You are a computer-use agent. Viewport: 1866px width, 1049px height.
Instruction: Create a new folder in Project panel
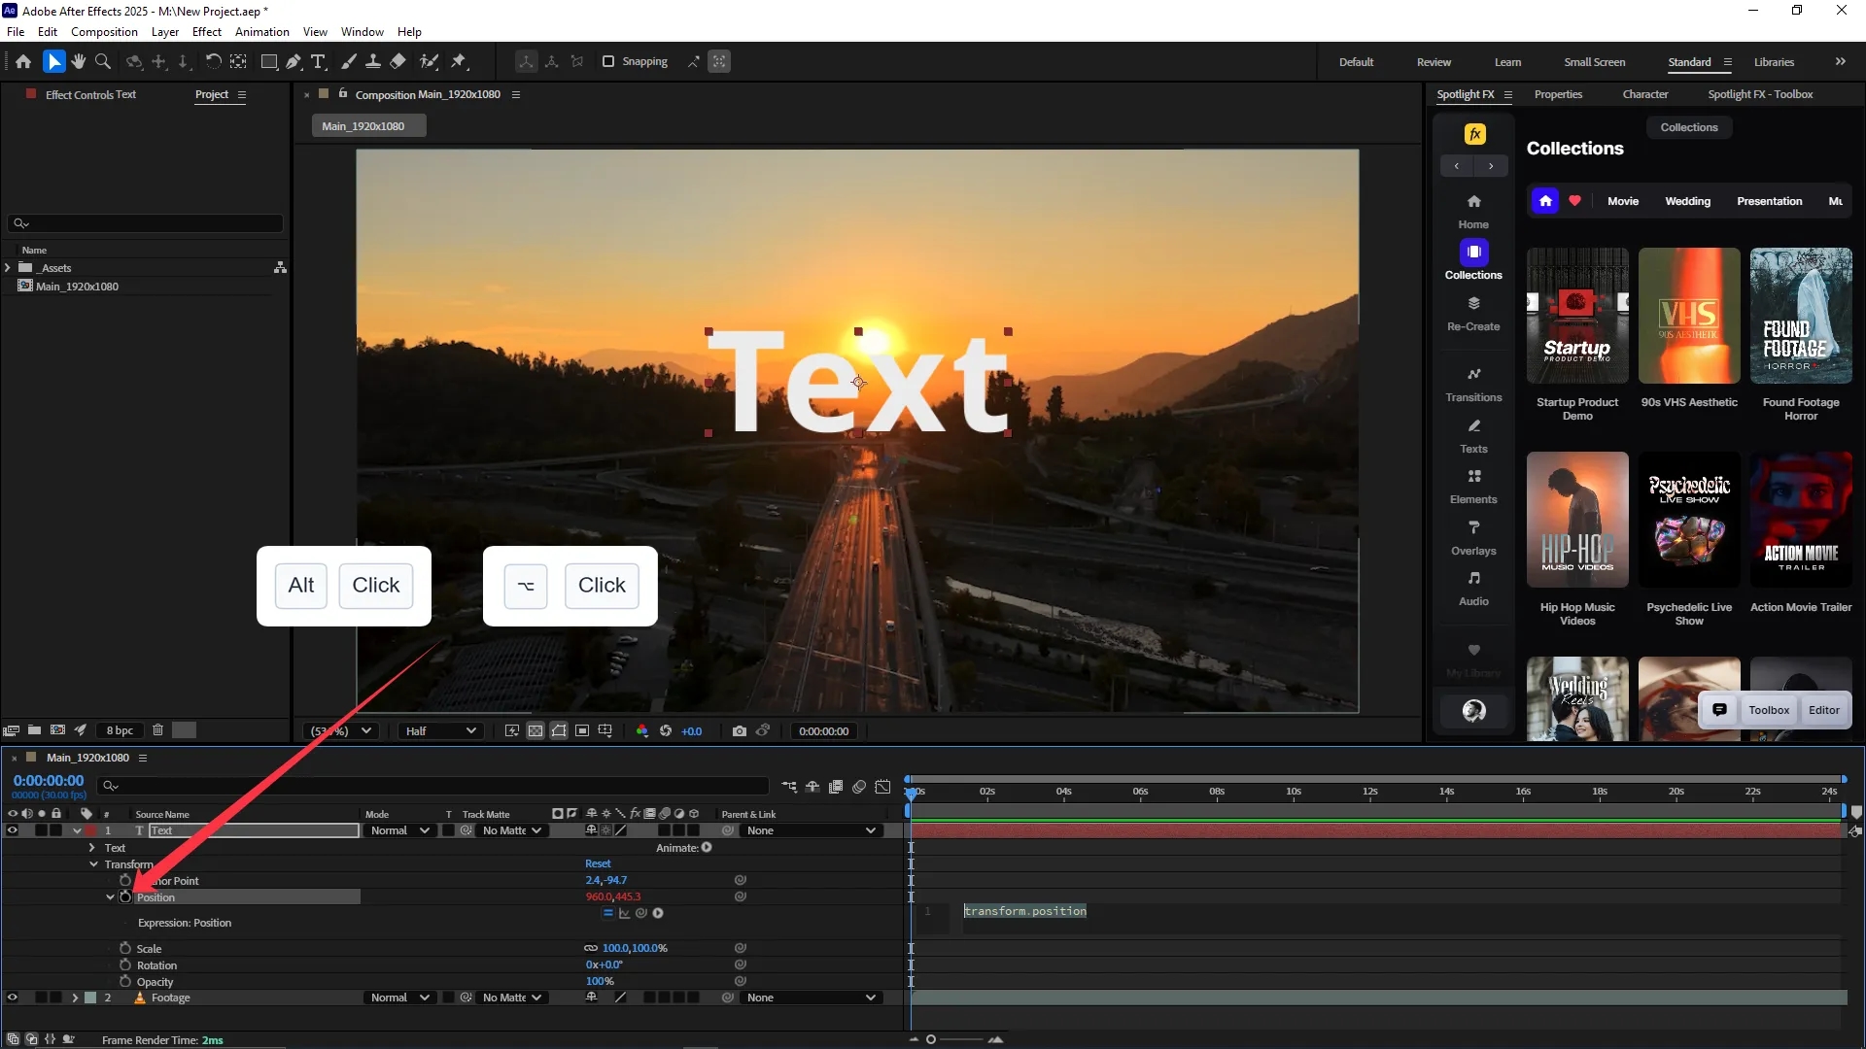34,729
